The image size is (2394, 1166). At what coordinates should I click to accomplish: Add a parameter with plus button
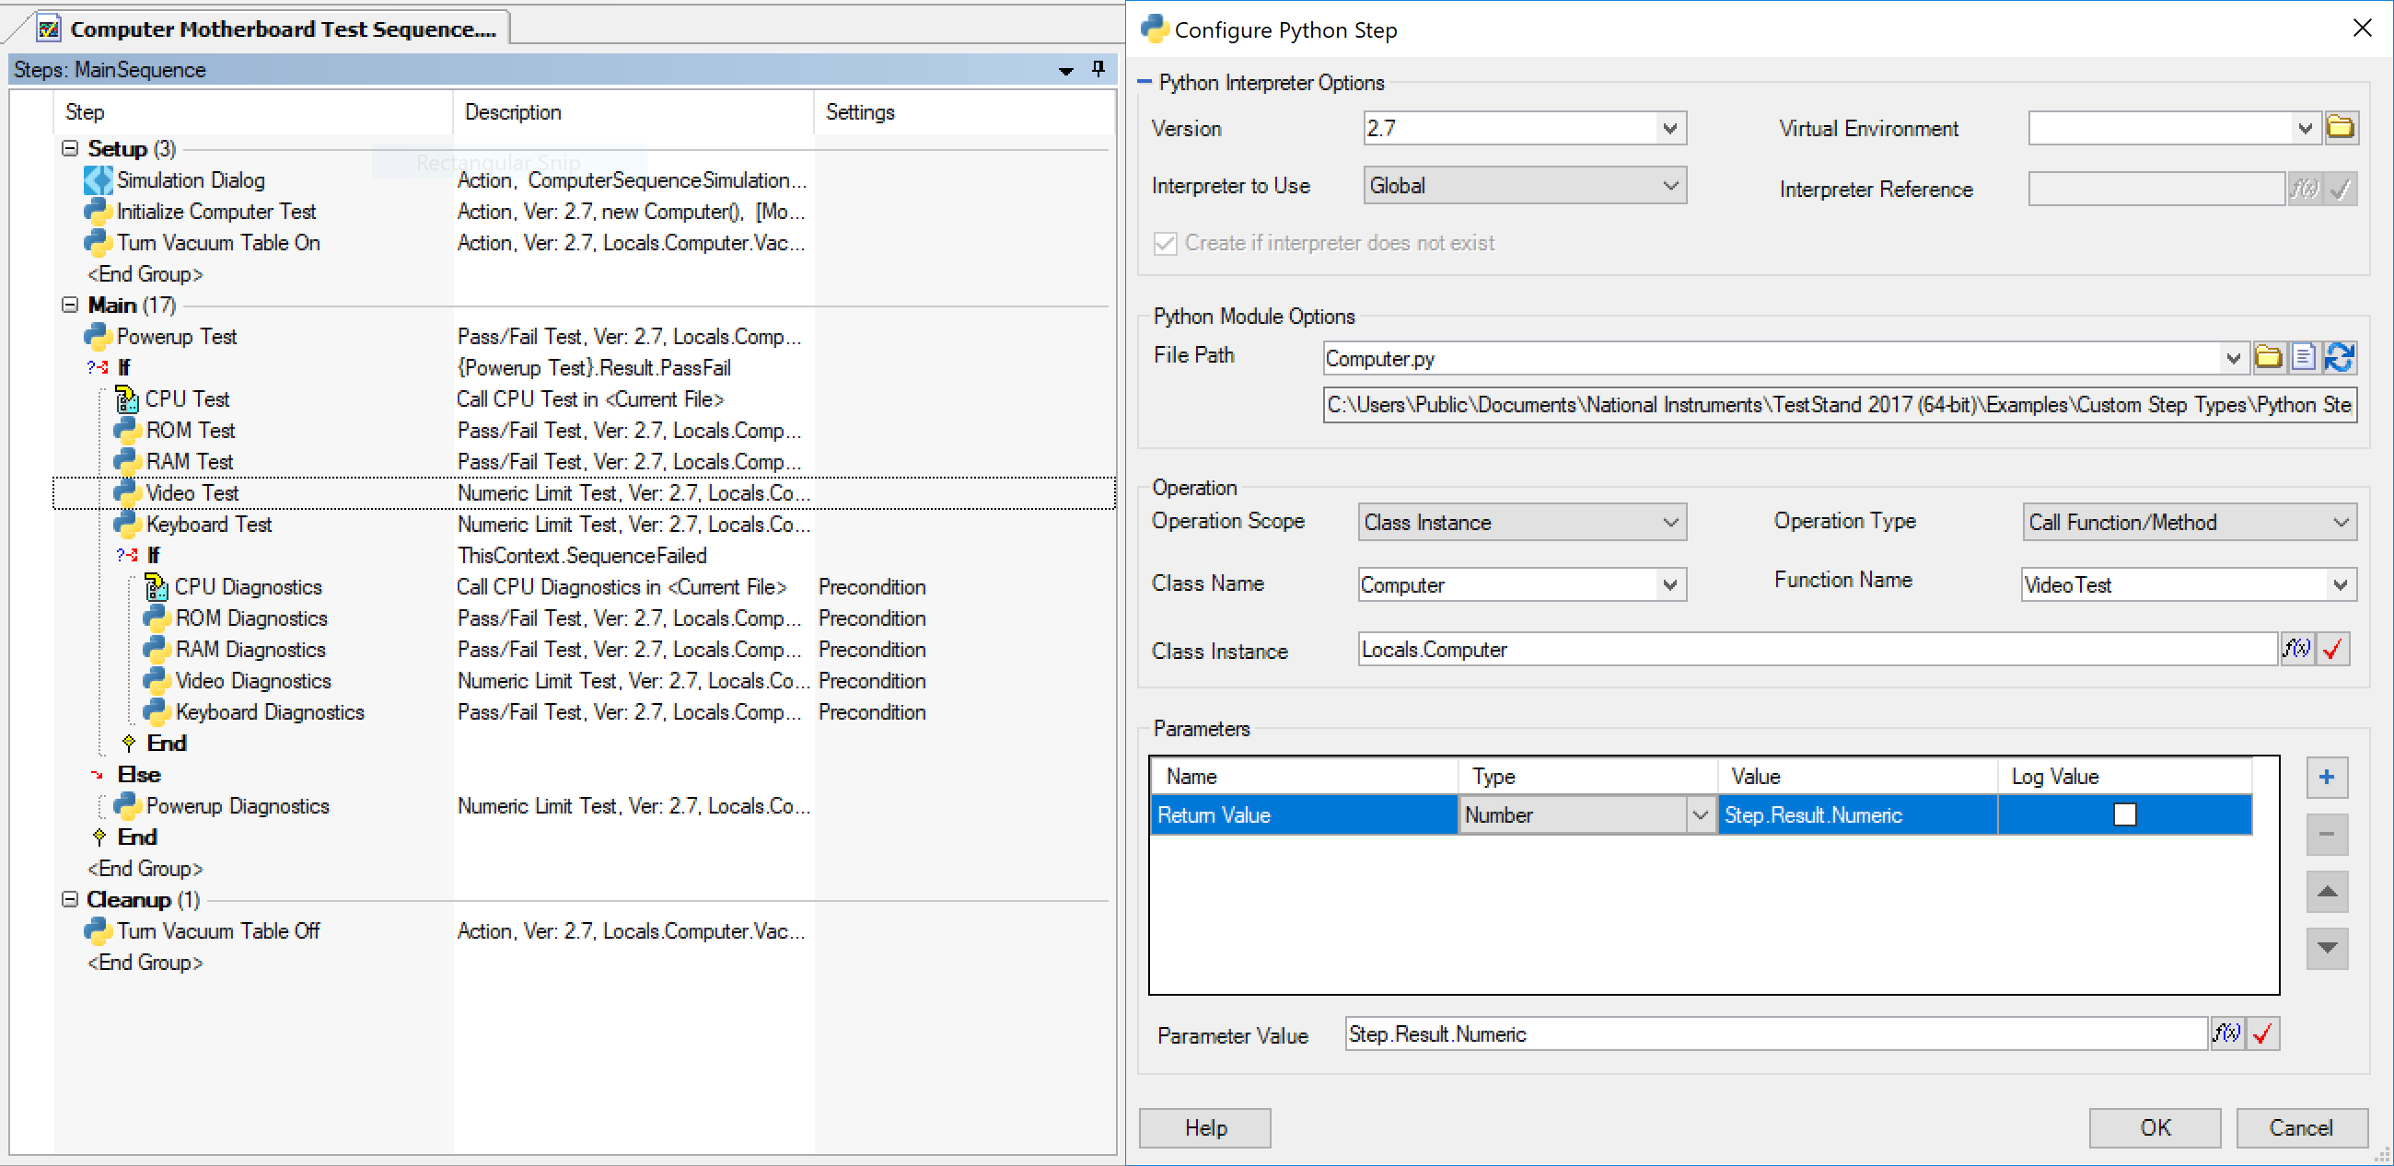(2326, 777)
